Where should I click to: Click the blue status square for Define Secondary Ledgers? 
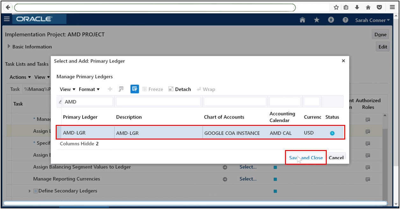point(275,191)
